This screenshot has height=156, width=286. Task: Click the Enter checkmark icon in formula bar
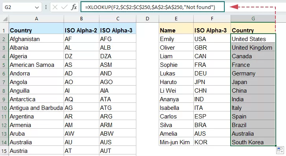(x=64, y=7)
